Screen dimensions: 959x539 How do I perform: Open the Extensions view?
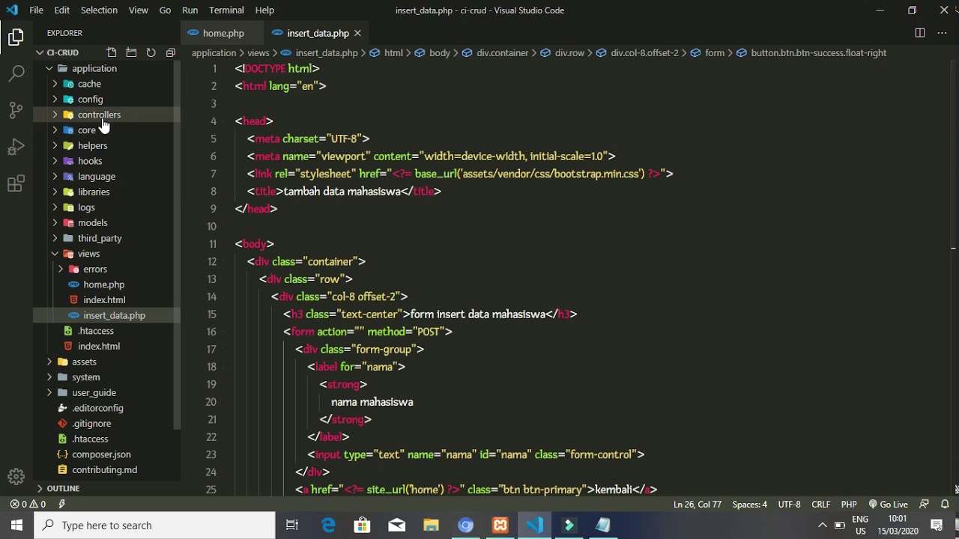click(x=16, y=183)
